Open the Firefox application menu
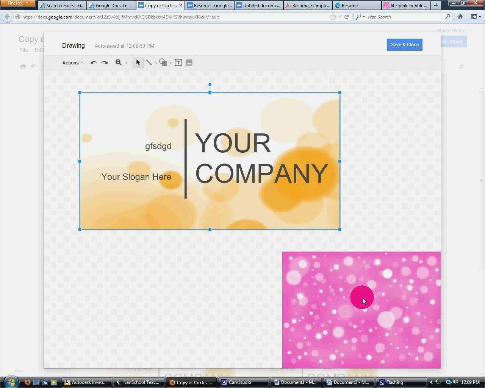Viewport: 485px width, 388px height. (18, 3)
